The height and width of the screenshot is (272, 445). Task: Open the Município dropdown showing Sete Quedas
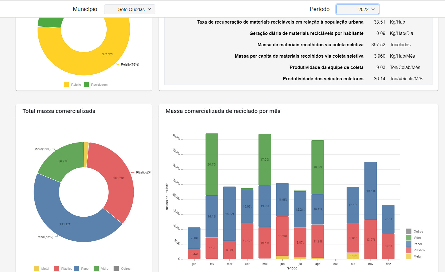click(130, 9)
